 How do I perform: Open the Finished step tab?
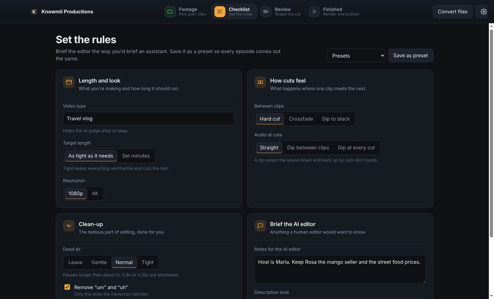334,12
